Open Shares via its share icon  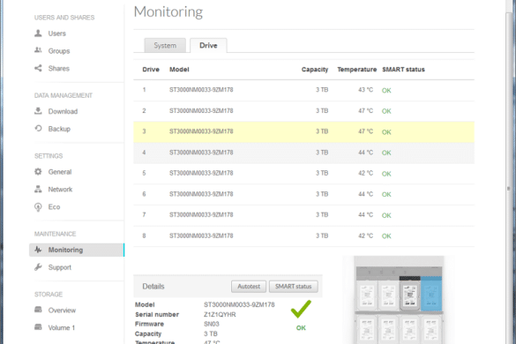pos(38,68)
